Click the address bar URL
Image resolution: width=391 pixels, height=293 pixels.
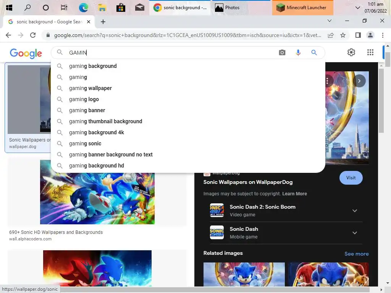pos(187,35)
